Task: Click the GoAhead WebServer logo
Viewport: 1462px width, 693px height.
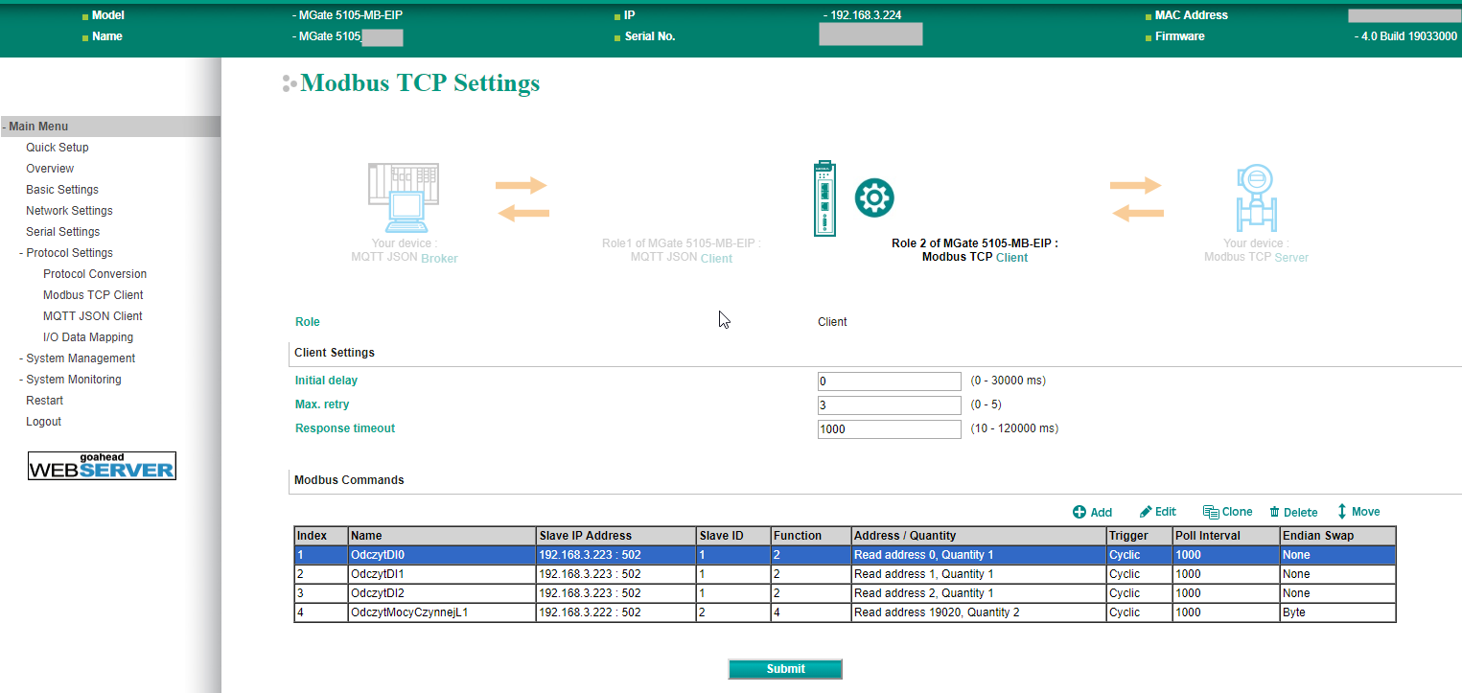Action: pos(102,466)
